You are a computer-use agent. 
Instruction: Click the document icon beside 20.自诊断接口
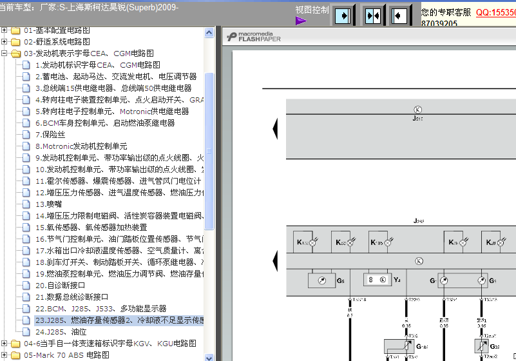26,285
